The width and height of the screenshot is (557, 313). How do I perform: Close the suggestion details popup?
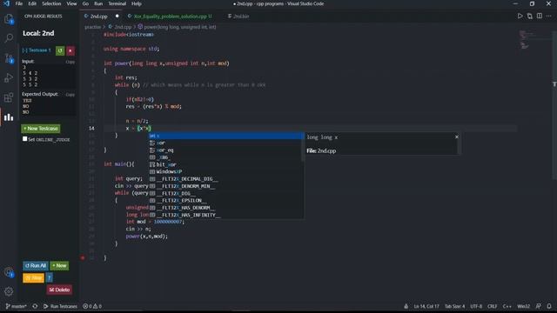click(x=457, y=137)
